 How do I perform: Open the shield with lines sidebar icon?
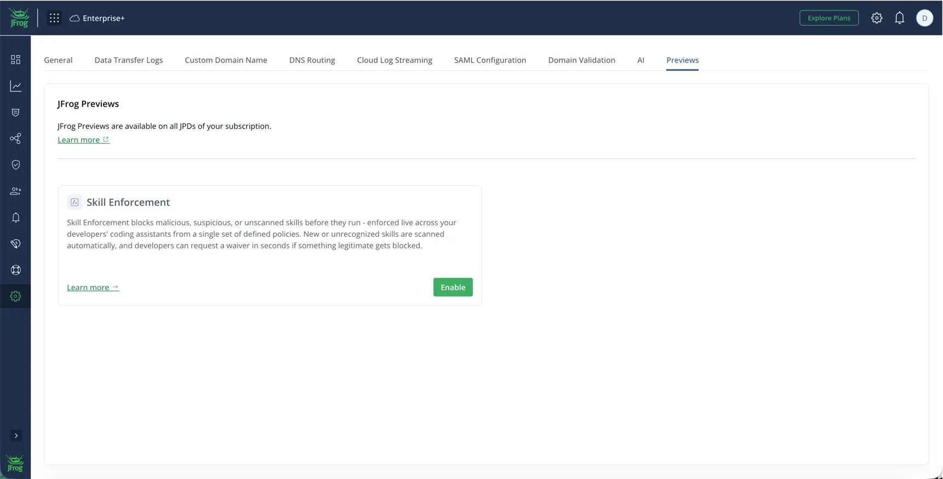pyautogui.click(x=15, y=112)
